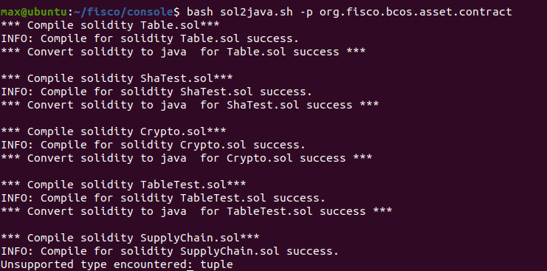Click 'Compile for solidity SupplyChain.sol success' line
Viewport: 547px width, 271px height.
click(x=170, y=251)
